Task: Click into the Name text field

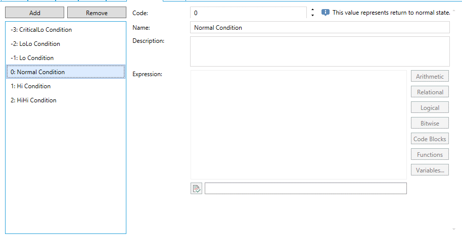Action: [319, 28]
